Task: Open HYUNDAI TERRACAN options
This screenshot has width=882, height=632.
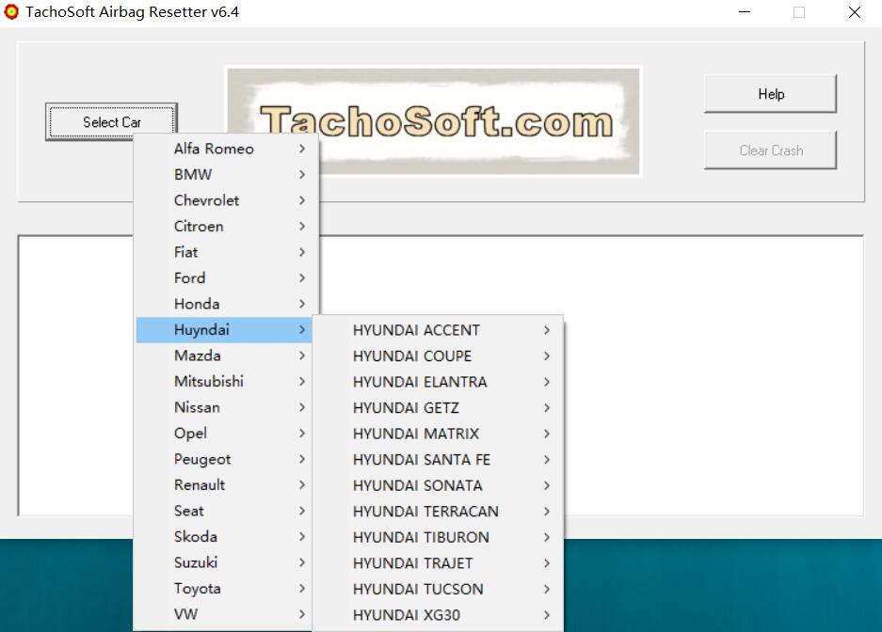Action: pyautogui.click(x=438, y=512)
